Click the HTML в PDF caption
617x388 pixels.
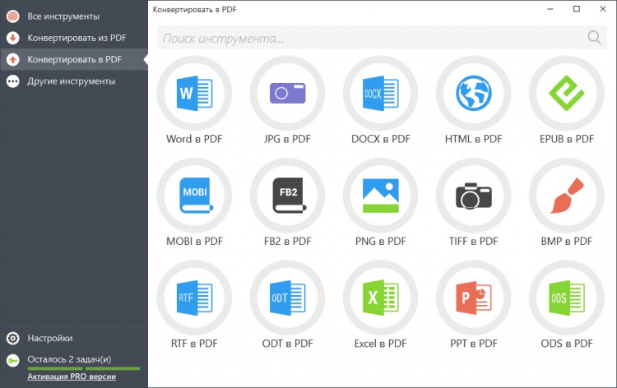473,139
